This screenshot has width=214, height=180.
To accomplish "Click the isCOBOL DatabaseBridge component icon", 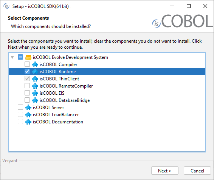I will point(35,100).
